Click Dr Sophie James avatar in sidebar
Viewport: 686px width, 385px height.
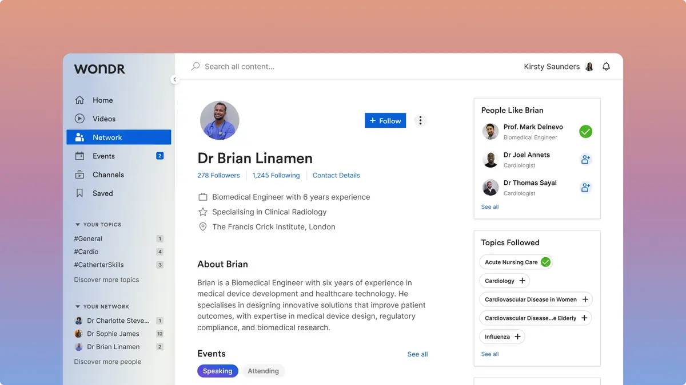[79, 334]
